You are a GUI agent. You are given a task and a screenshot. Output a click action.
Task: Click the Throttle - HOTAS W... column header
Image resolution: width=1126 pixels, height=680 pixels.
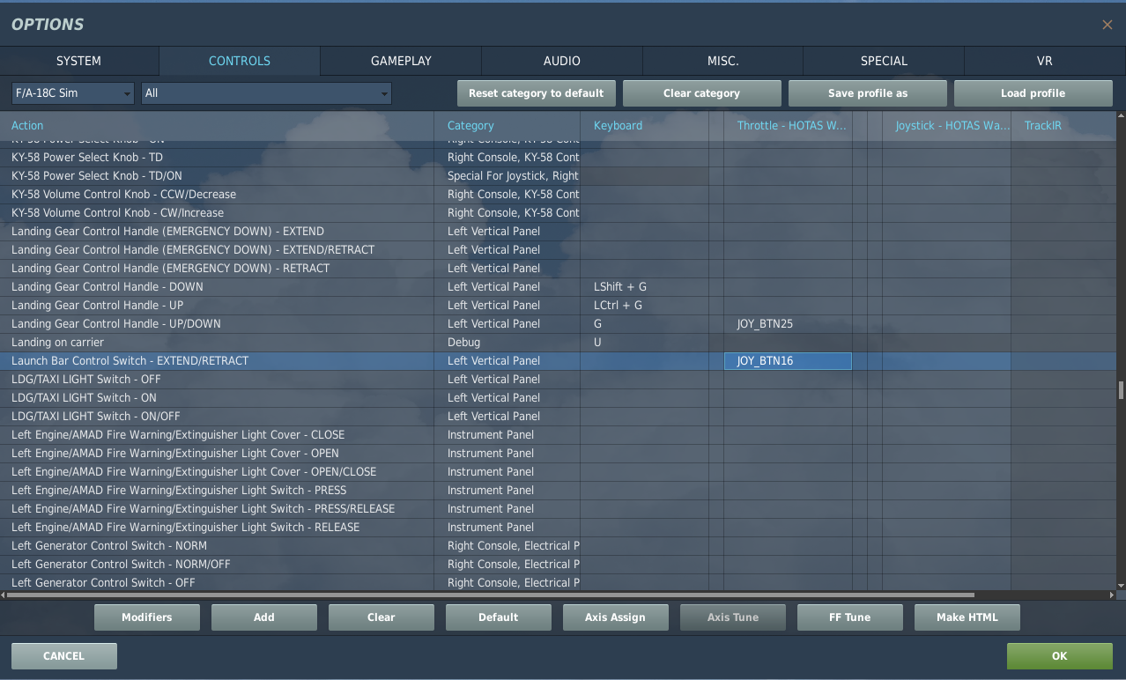789,126
